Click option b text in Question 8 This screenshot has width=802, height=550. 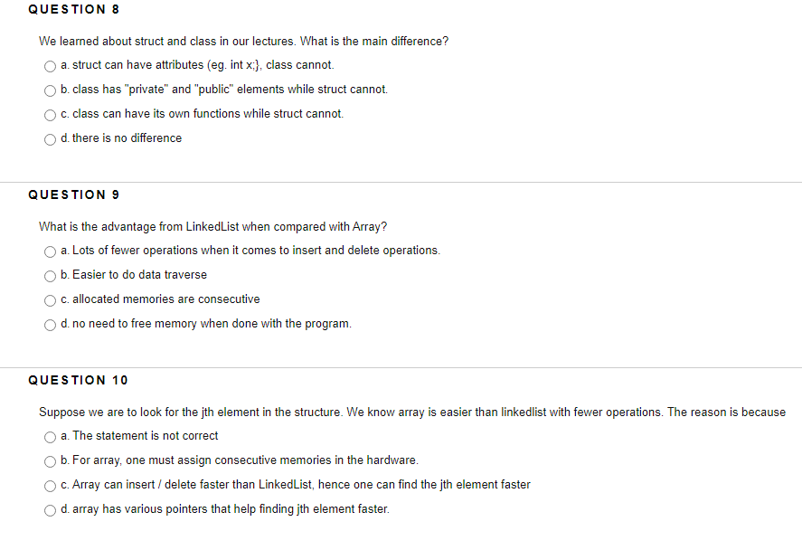224,89
